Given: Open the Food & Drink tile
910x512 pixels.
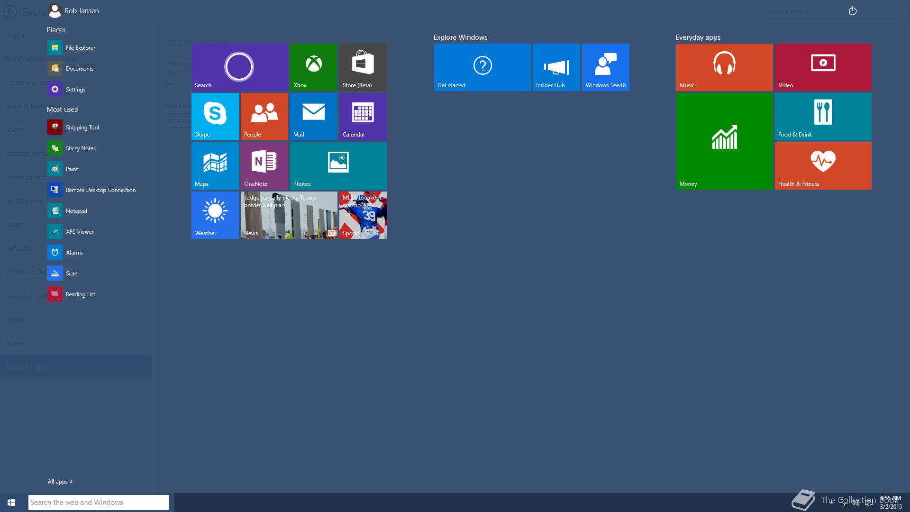Looking at the screenshot, I should pyautogui.click(x=823, y=117).
